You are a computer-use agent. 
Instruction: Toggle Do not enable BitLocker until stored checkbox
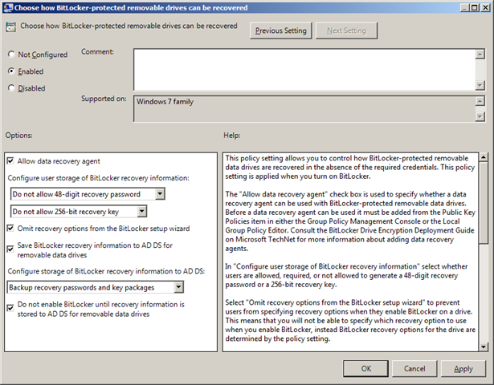pyautogui.click(x=10, y=306)
